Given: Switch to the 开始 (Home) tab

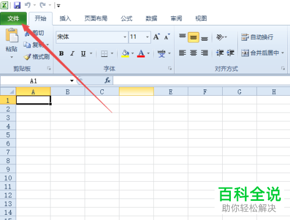Looking at the screenshot, I should pos(41,19).
